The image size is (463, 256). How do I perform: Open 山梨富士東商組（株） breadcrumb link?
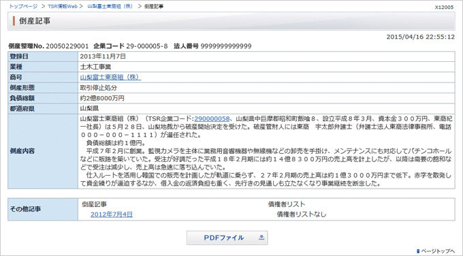coord(110,6)
